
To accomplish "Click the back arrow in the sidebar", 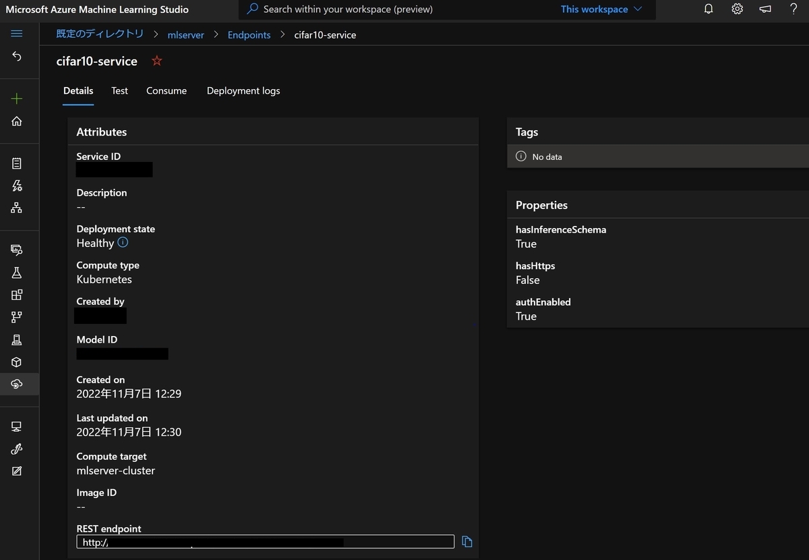I will coord(17,57).
